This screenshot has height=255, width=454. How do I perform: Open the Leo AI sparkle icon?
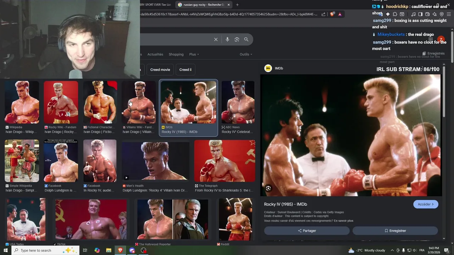click(434, 14)
